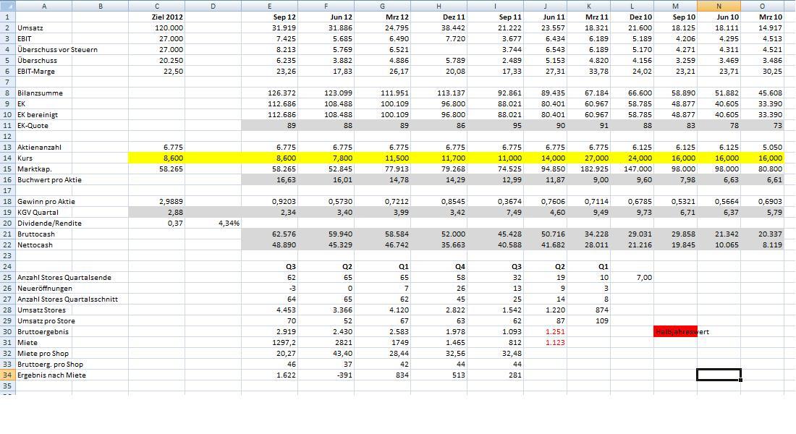Select highlighted column header N
This screenshot has width=796, height=434.
719,6
